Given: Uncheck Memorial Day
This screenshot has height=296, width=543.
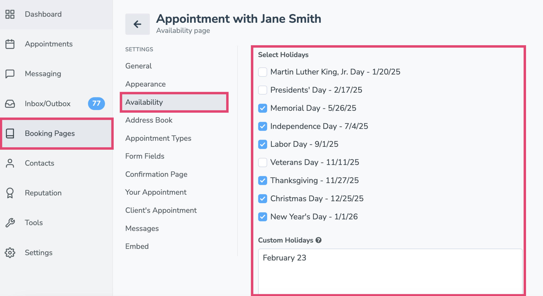Looking at the screenshot, I should point(262,108).
